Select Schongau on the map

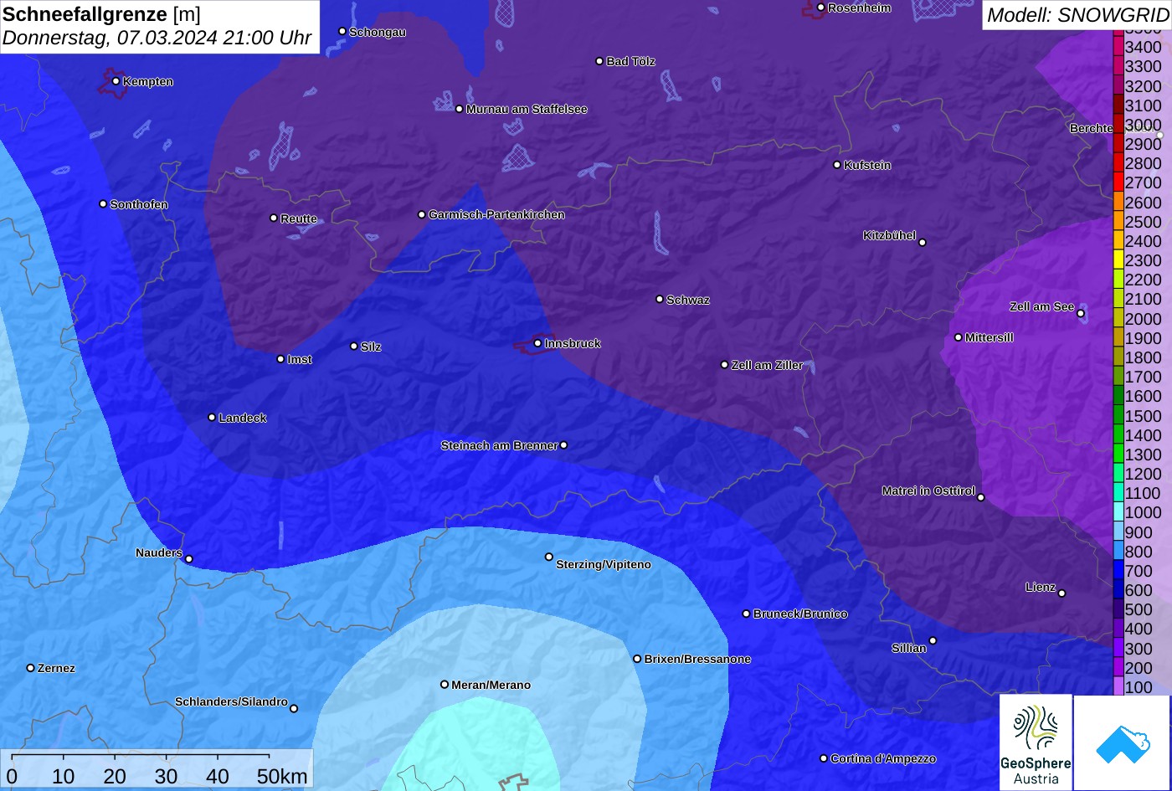coord(378,32)
